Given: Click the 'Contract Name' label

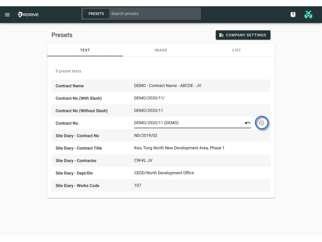Looking at the screenshot, I should point(69,86).
